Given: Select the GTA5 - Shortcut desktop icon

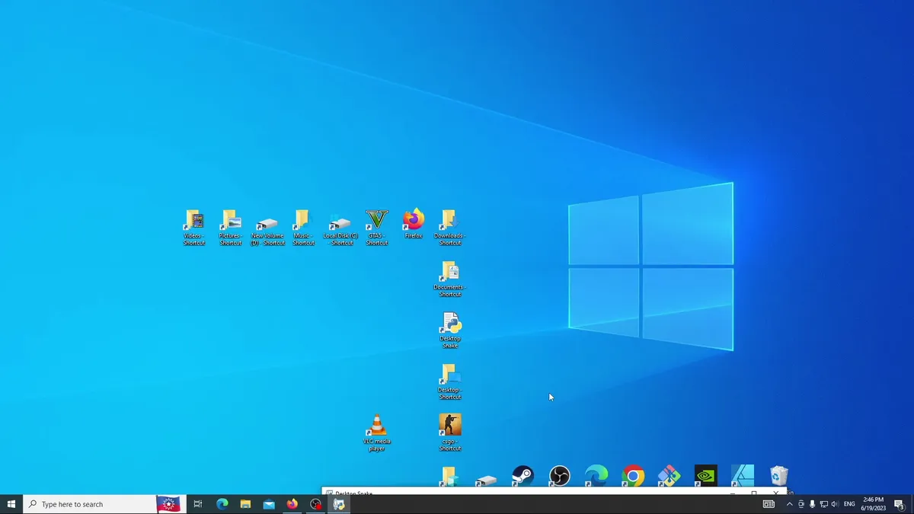Looking at the screenshot, I should [377, 227].
